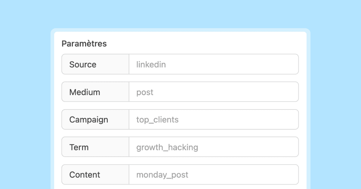This screenshot has height=189, width=361.
Task: Click the linkedin placeholder text
Action: [151, 64]
